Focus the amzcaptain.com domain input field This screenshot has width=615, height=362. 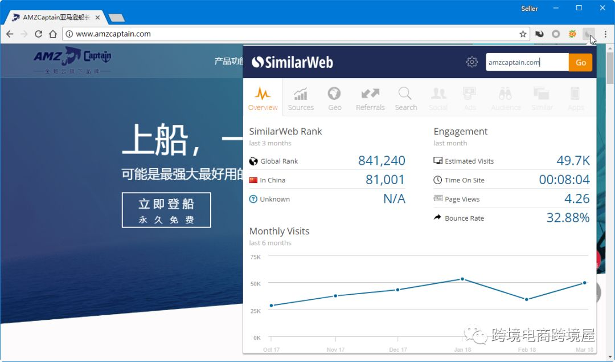click(x=527, y=63)
